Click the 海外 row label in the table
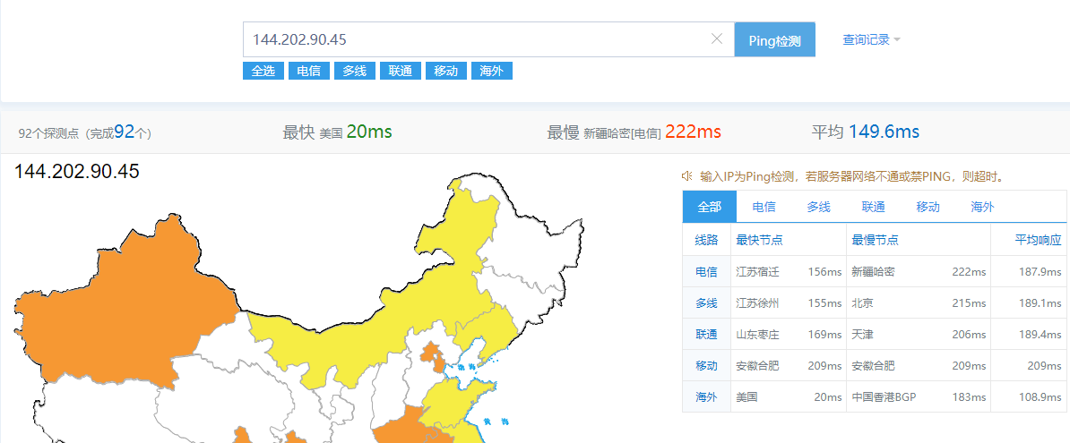The width and height of the screenshot is (1070, 443). click(x=707, y=397)
